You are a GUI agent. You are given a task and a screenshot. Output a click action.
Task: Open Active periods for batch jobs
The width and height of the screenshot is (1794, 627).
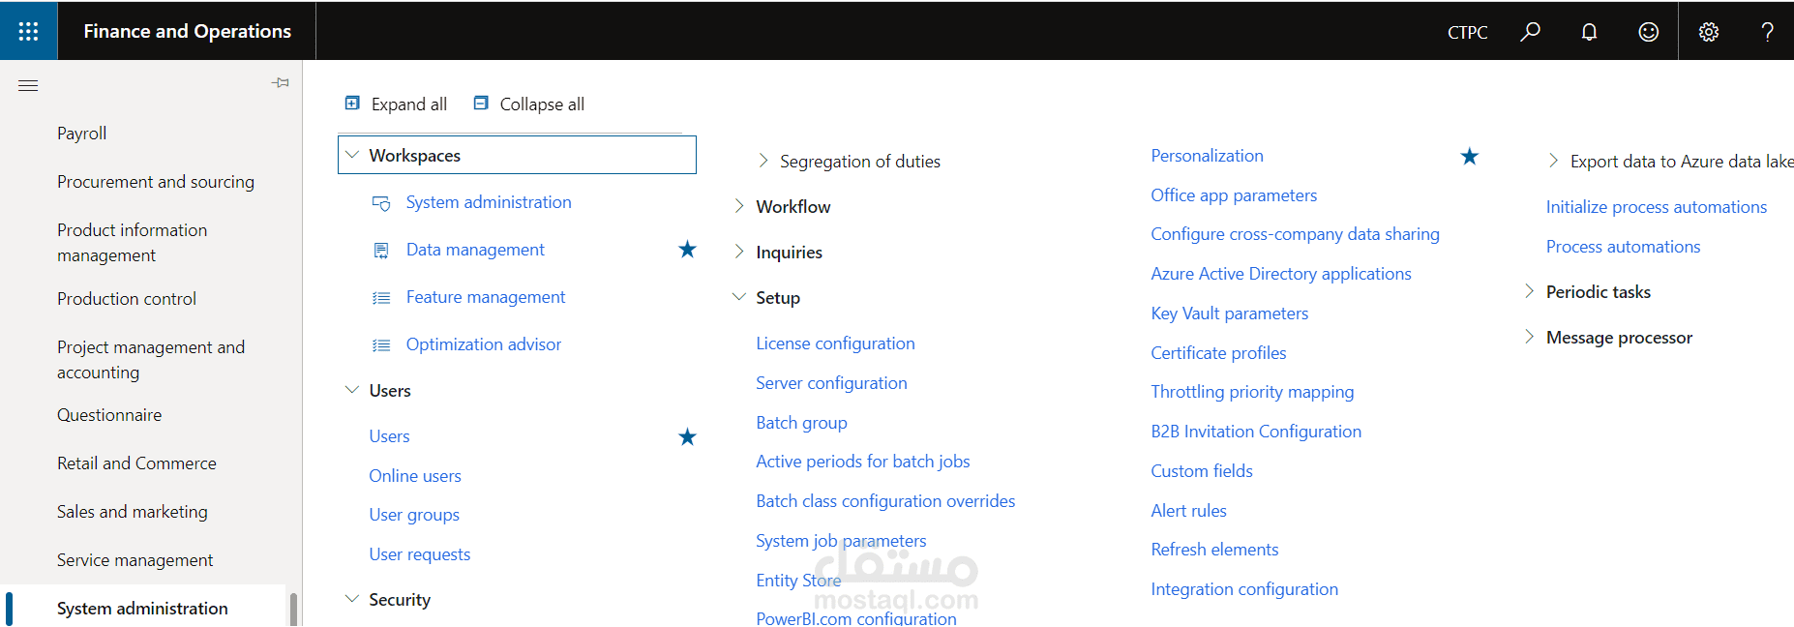pyautogui.click(x=863, y=462)
